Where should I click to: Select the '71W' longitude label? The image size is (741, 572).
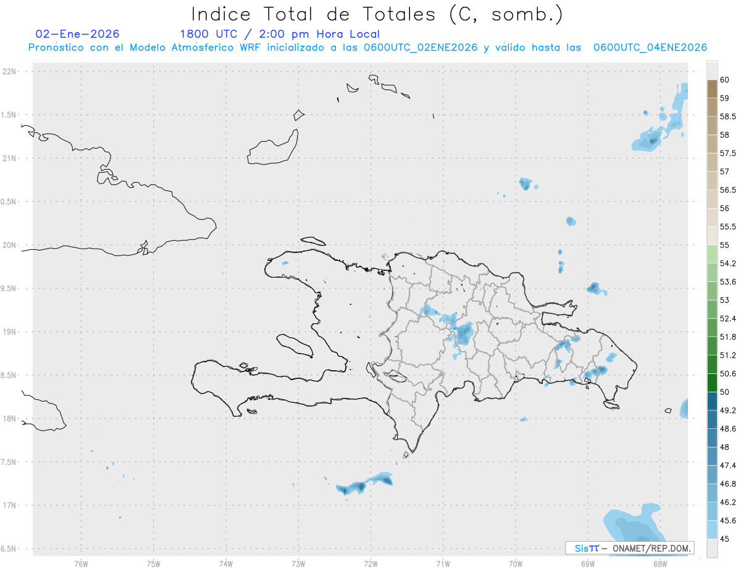pos(443,564)
